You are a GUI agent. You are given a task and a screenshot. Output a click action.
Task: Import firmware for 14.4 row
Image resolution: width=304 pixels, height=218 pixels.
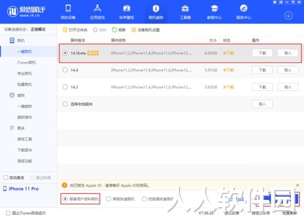288,70
